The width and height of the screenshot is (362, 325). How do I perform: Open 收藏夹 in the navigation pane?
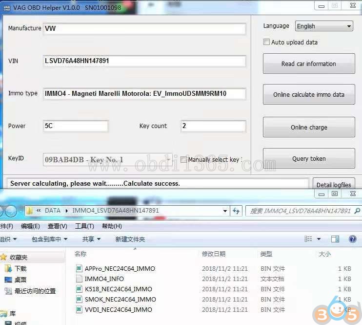pos(19,257)
